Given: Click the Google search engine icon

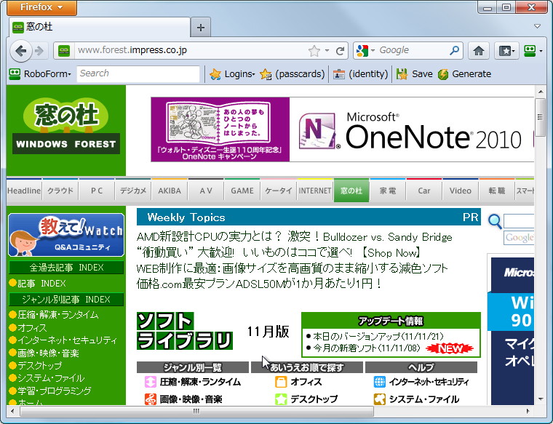Looking at the screenshot, I should pos(362,51).
